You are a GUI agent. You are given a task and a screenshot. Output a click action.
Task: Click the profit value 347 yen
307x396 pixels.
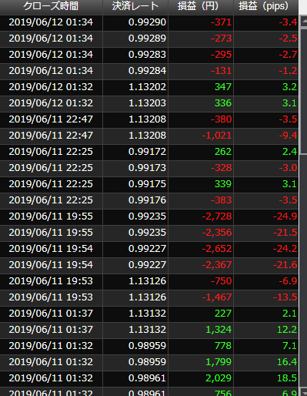(223, 87)
